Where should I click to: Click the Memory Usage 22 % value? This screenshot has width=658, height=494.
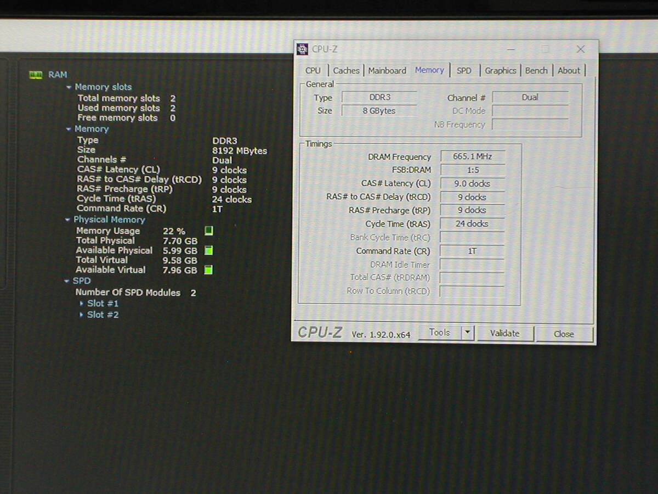point(174,232)
